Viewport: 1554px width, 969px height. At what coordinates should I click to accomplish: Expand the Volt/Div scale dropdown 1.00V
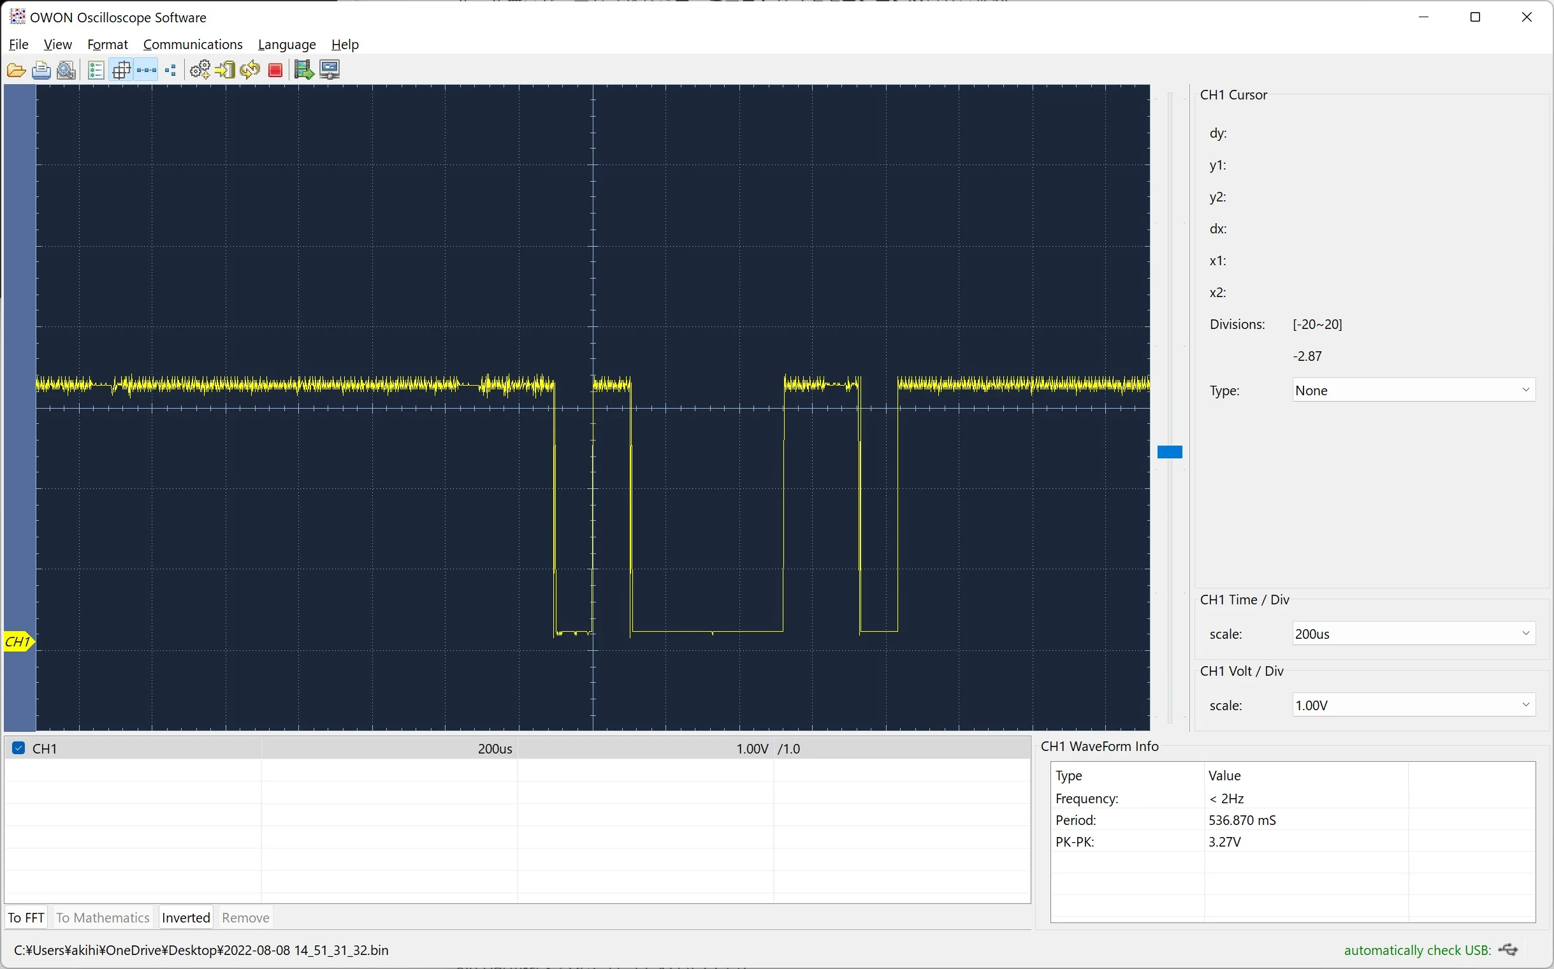[x=1413, y=705]
